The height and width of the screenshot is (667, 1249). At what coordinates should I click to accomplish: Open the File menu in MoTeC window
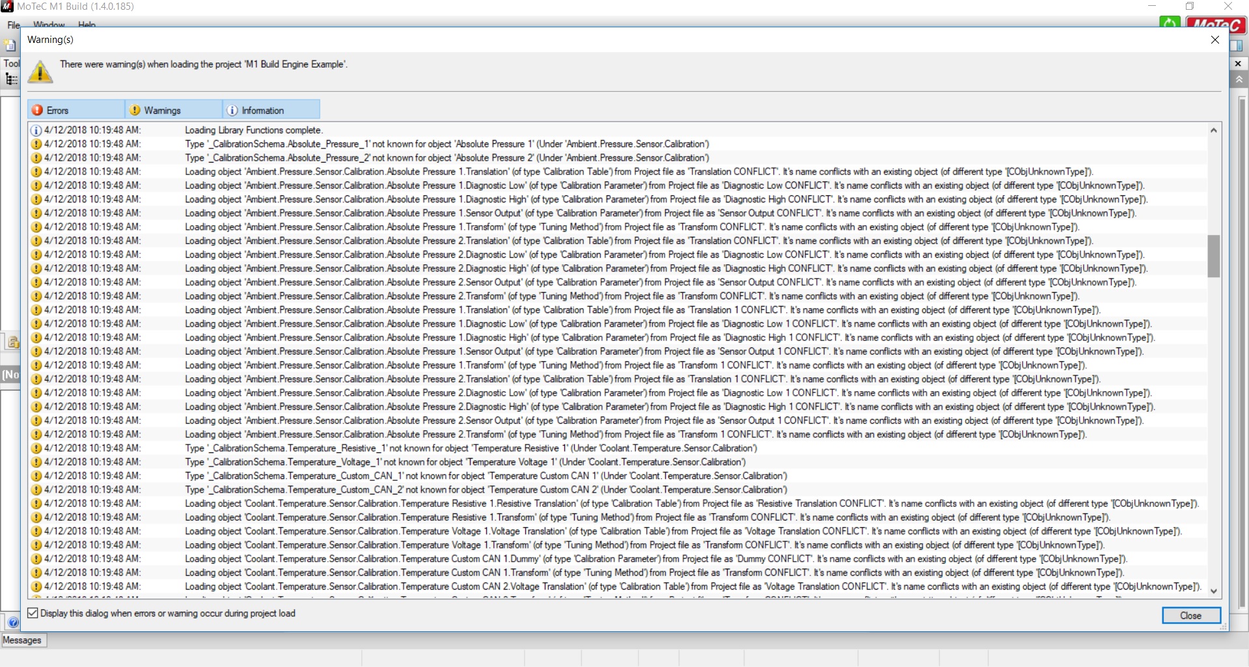click(13, 25)
